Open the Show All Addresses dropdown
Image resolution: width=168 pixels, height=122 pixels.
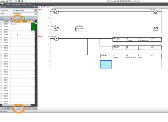[x=35, y=14]
